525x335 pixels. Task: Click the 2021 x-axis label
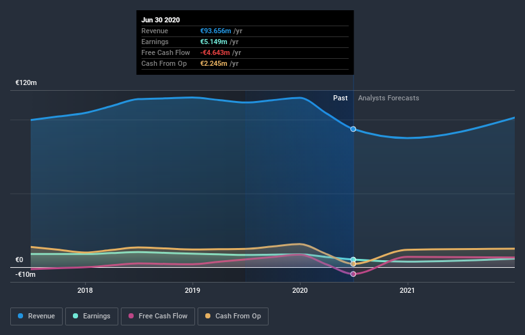(x=407, y=290)
